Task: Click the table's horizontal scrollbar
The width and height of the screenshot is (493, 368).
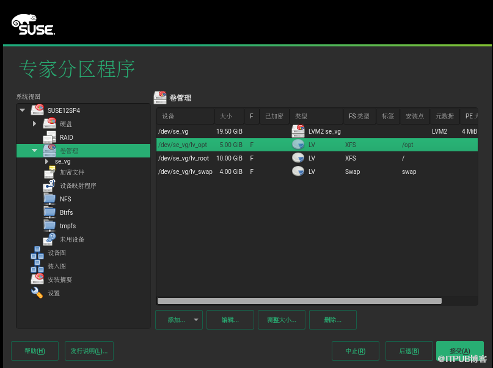Action: 299,301
